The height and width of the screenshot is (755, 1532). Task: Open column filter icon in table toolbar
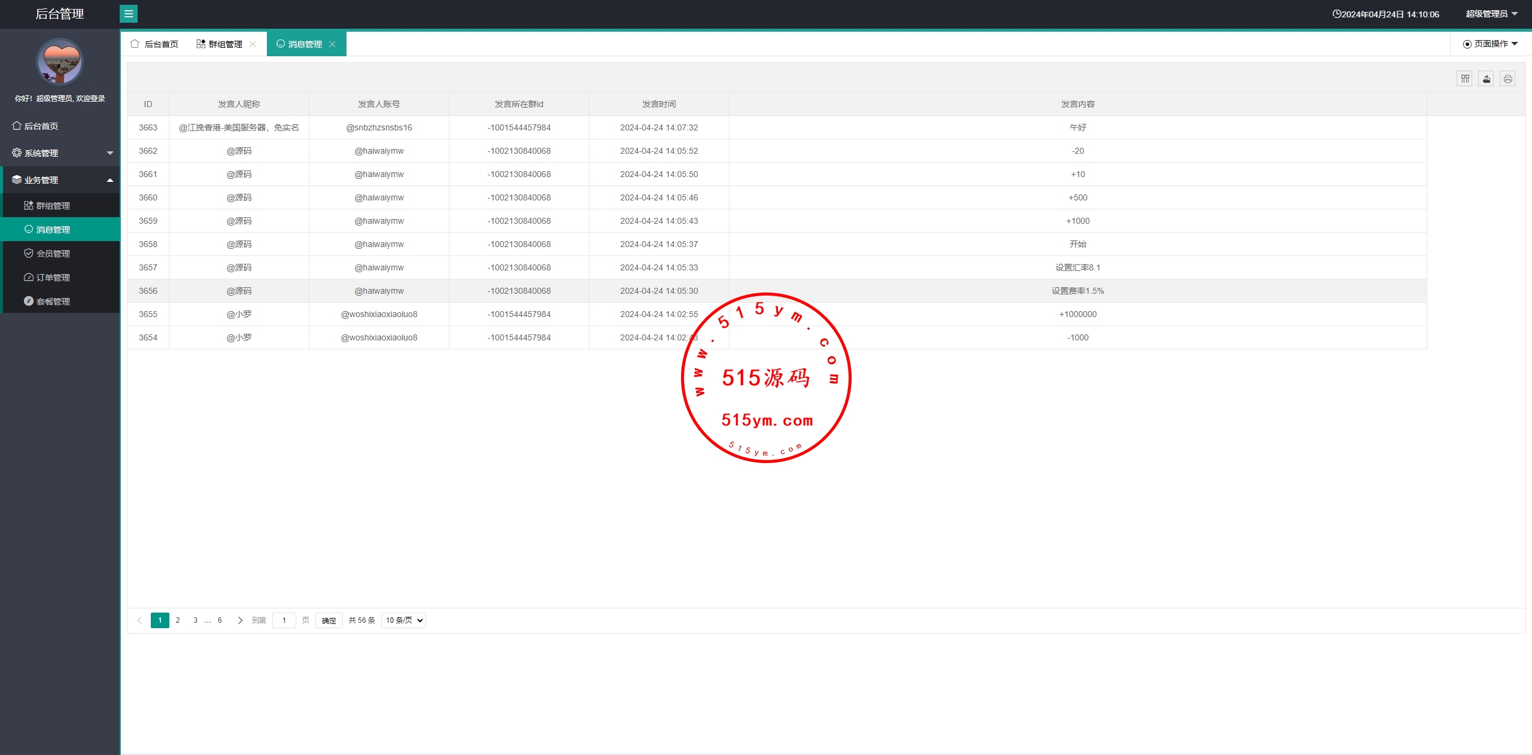coord(1464,78)
